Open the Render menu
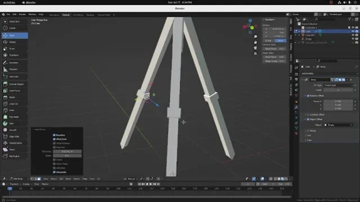Screen dimensions: 360x202 (22, 15)
